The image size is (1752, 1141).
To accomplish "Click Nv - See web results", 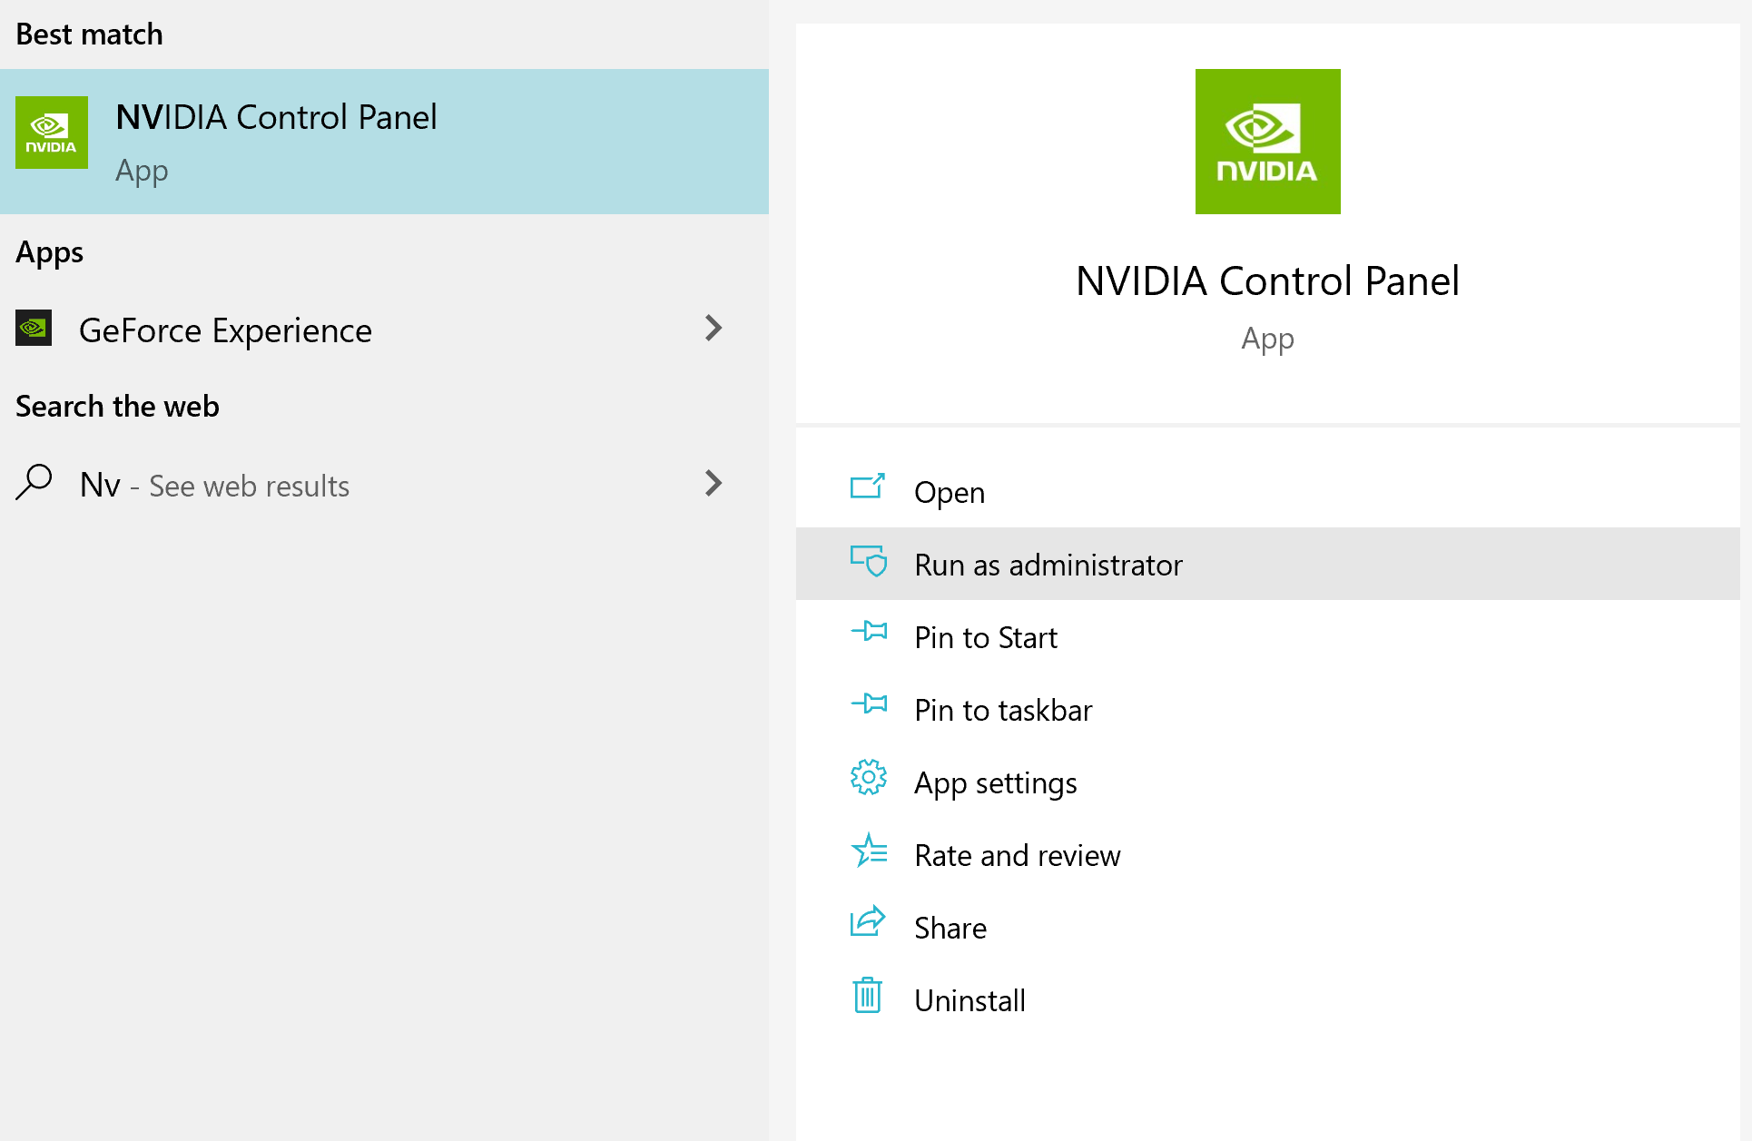I will (384, 484).
